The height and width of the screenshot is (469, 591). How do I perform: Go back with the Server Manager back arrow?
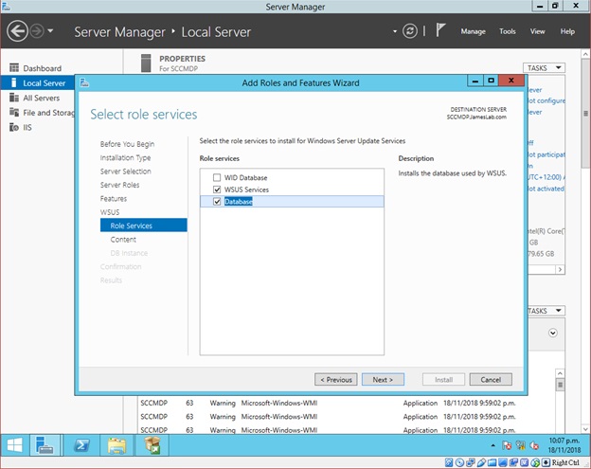17,31
